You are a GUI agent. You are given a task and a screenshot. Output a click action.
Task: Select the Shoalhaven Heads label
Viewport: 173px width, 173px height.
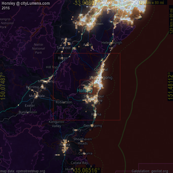coord(82,141)
